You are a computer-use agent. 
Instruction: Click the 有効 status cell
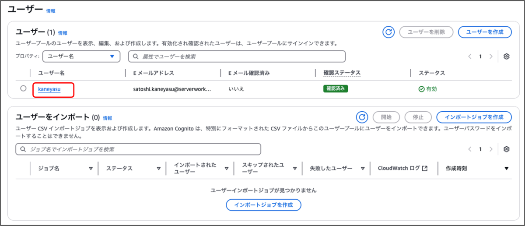427,89
